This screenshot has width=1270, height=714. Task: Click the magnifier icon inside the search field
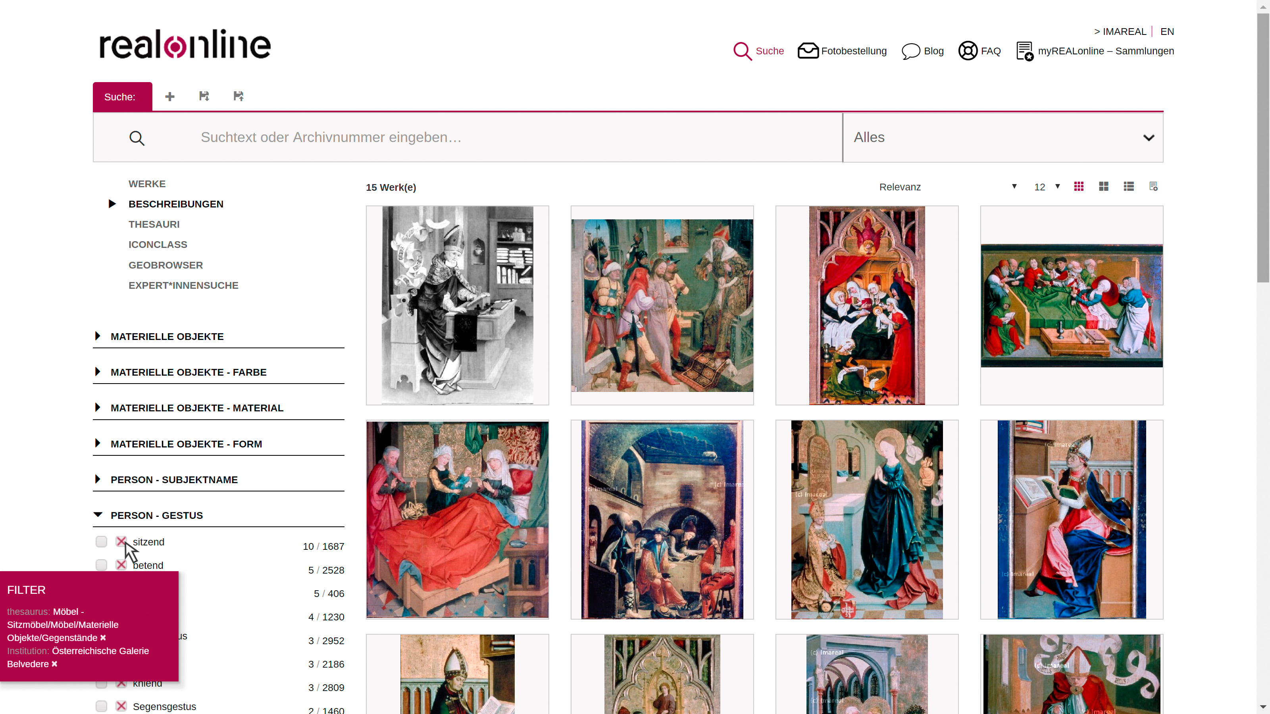click(137, 138)
